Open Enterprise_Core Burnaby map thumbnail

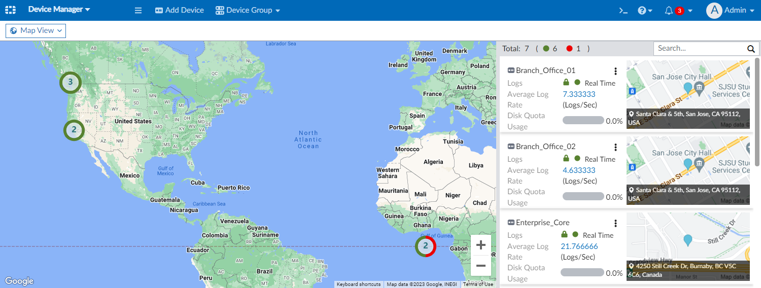click(x=688, y=246)
